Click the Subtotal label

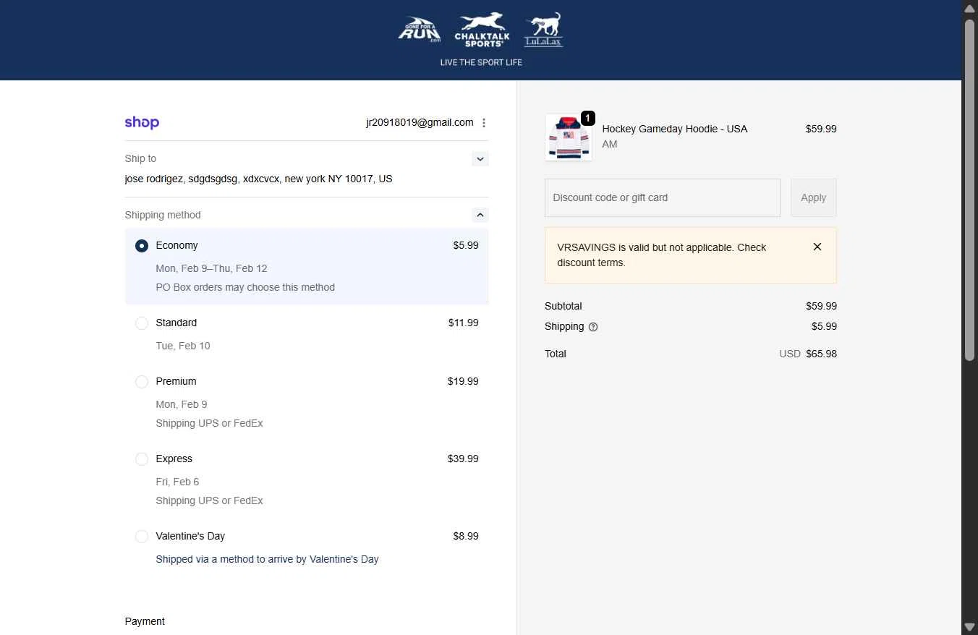click(564, 306)
